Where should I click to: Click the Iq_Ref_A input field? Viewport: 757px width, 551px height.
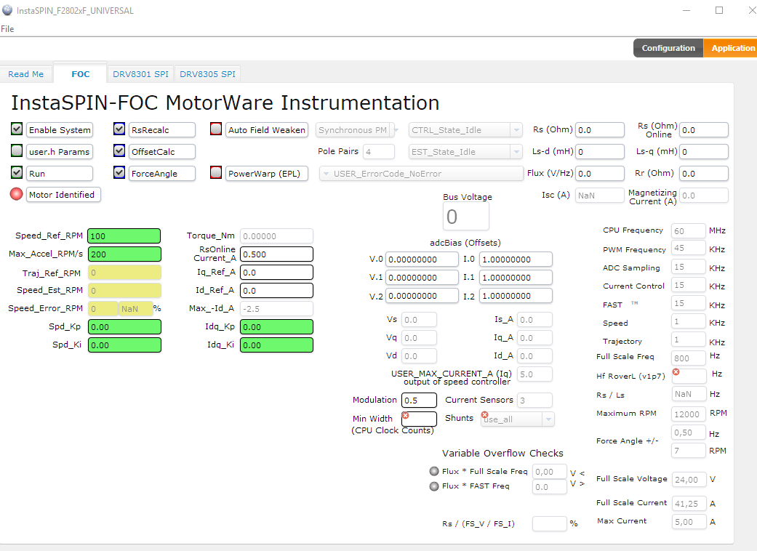[276, 272]
